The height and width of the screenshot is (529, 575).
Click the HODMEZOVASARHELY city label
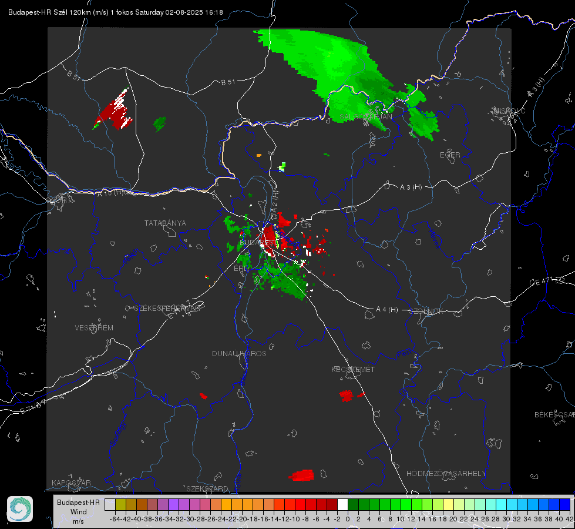(x=446, y=474)
